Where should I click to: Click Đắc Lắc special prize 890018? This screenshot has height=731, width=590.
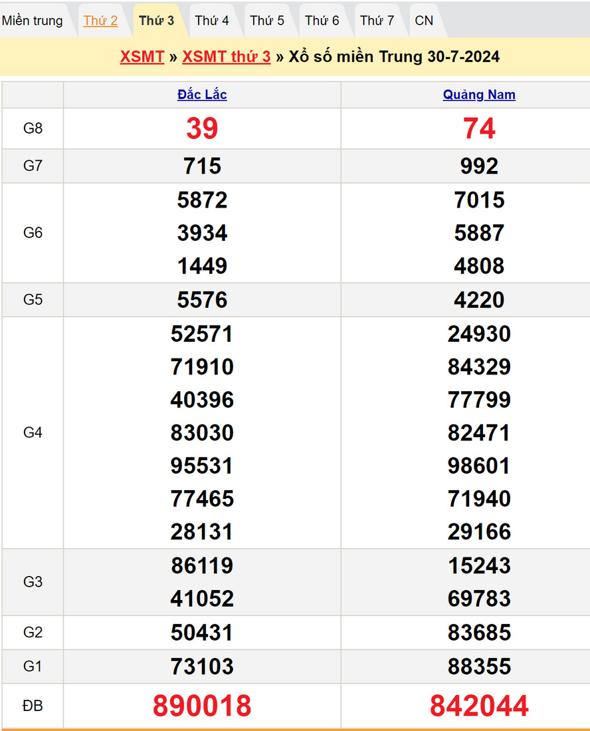pos(202,706)
